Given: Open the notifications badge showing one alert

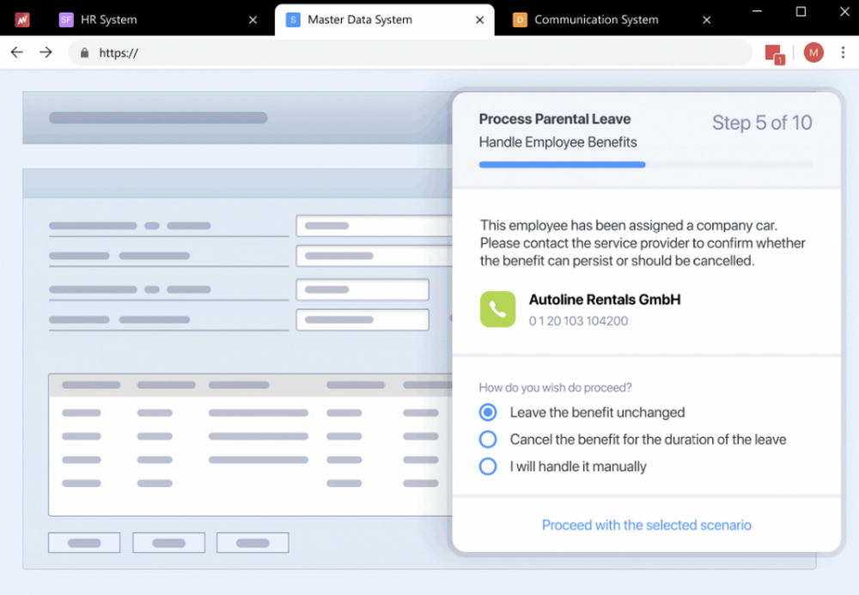Looking at the screenshot, I should [772, 52].
